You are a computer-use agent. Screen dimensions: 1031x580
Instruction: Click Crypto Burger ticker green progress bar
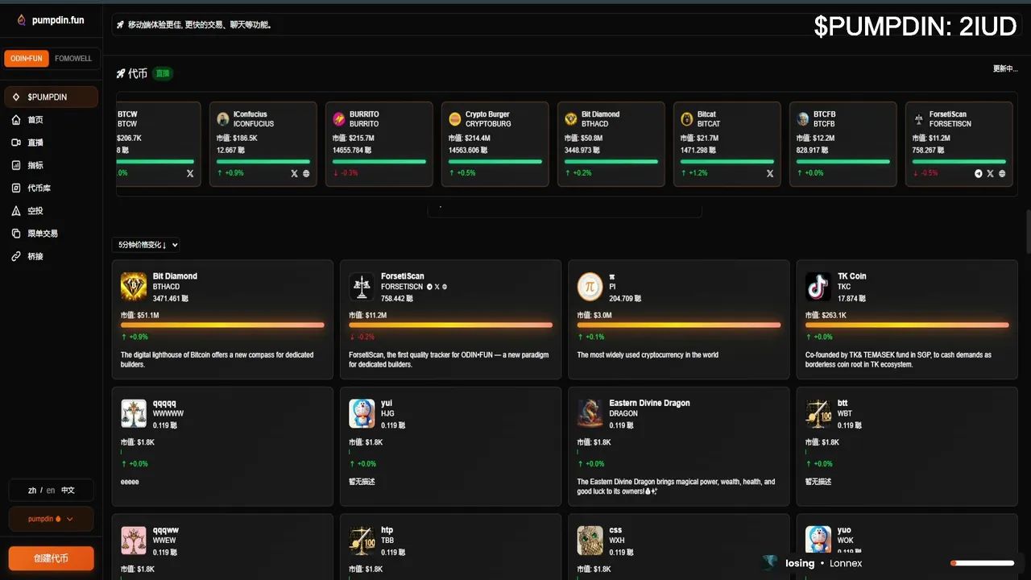click(495, 161)
